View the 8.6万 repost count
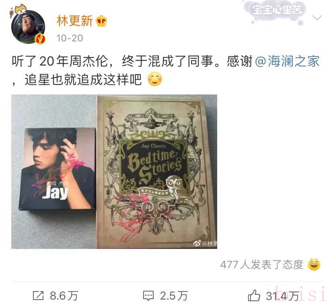Viewport: 333px width, 306px height. coord(64,296)
